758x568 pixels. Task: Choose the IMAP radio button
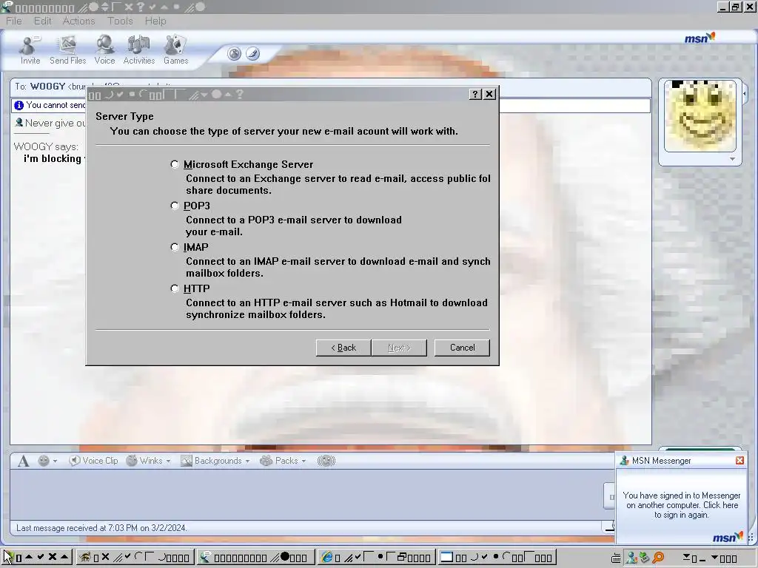175,247
